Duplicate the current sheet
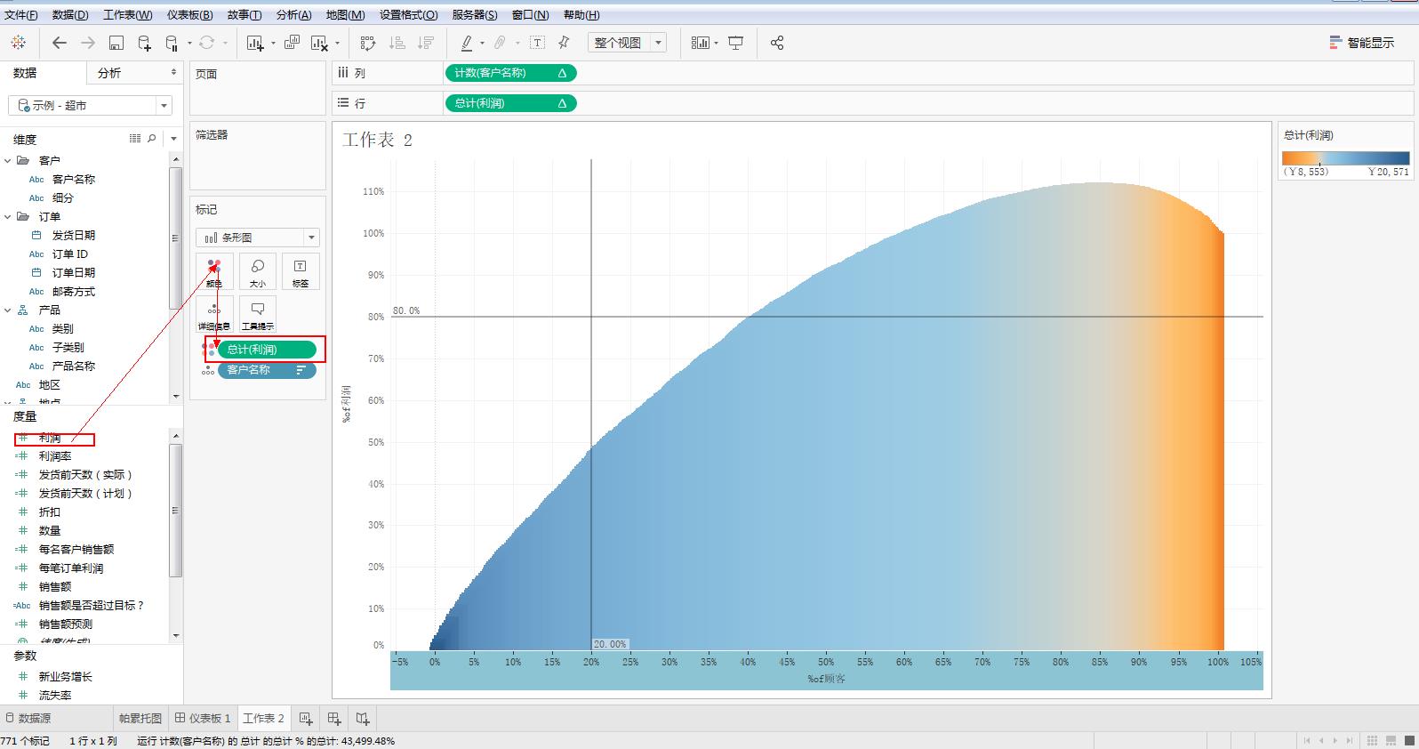 point(292,43)
